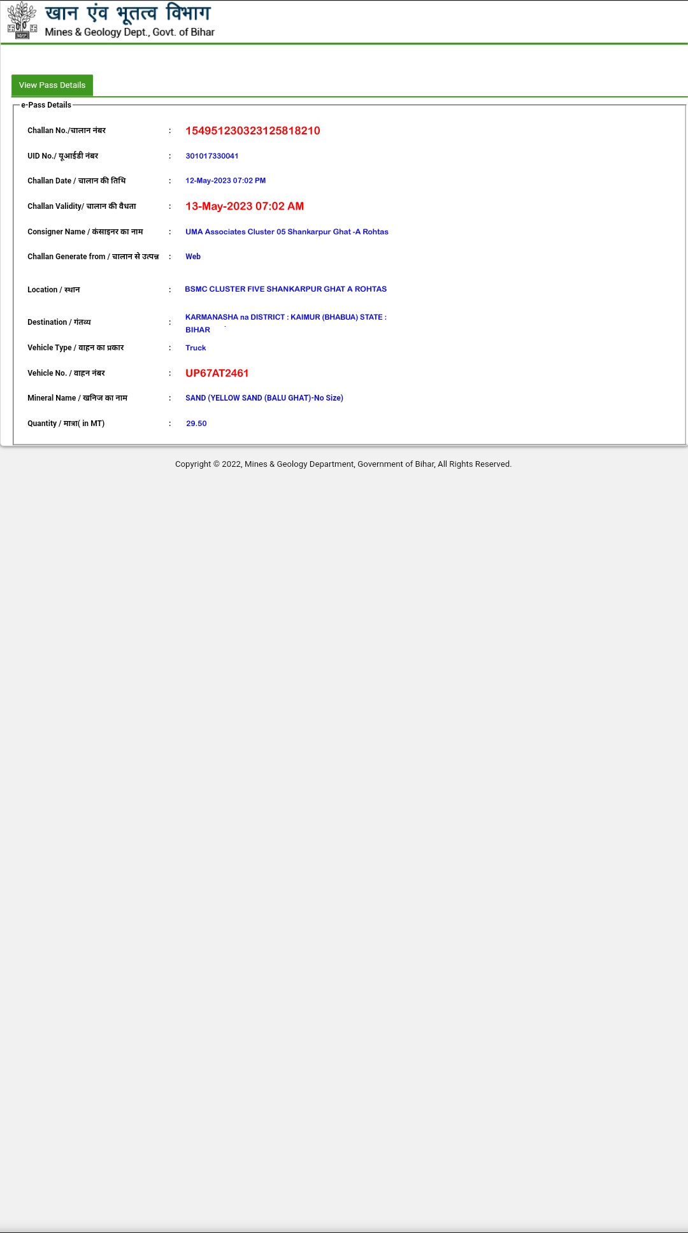This screenshot has width=688, height=1233.
Task: Click the Hindi department title heading
Action: coord(127,13)
